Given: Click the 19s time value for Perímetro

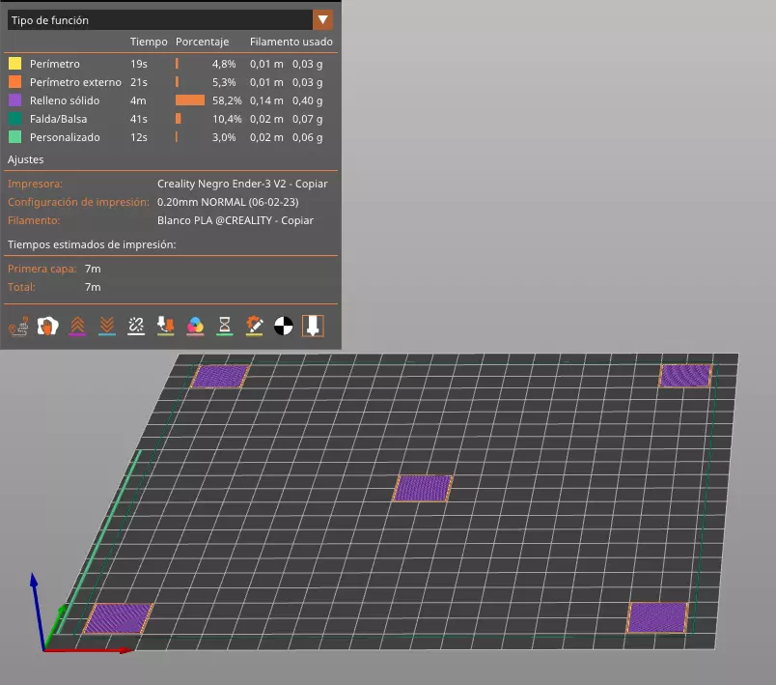Looking at the screenshot, I should click(139, 64).
